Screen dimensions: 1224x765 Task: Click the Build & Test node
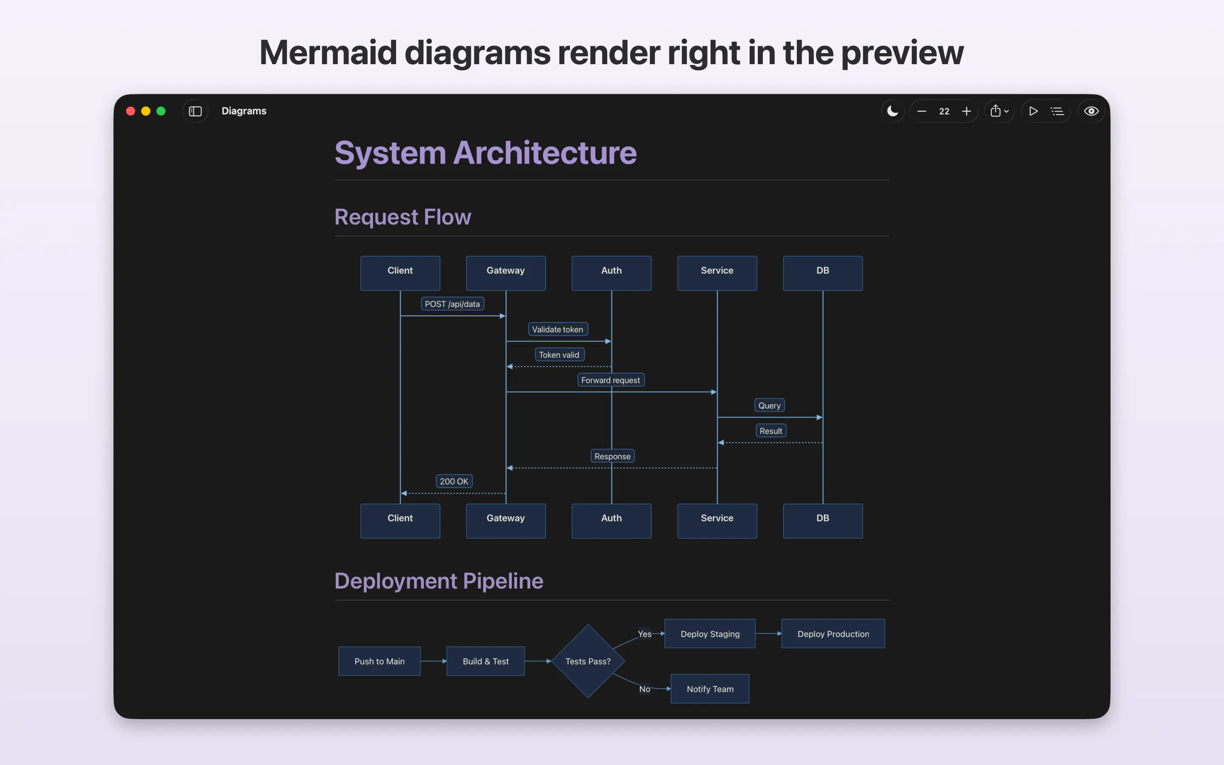[x=485, y=661]
